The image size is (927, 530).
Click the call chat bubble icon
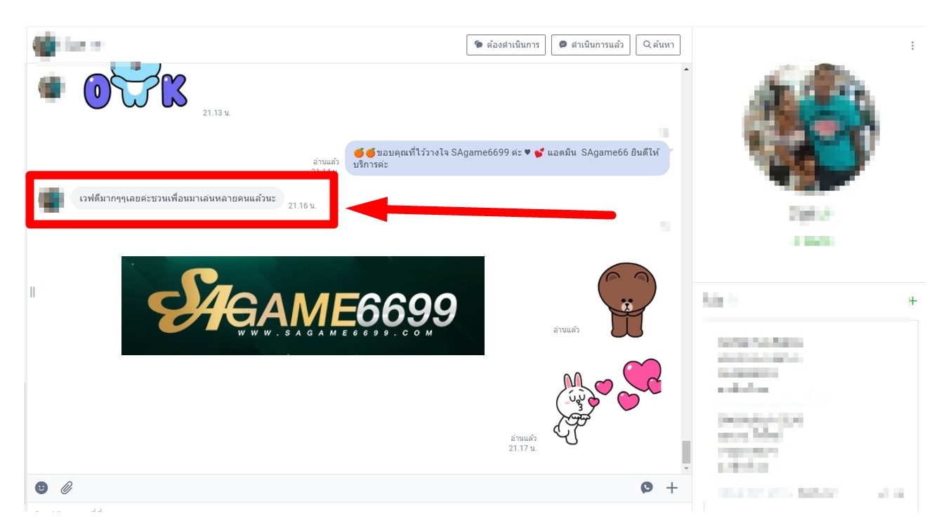[x=647, y=487]
